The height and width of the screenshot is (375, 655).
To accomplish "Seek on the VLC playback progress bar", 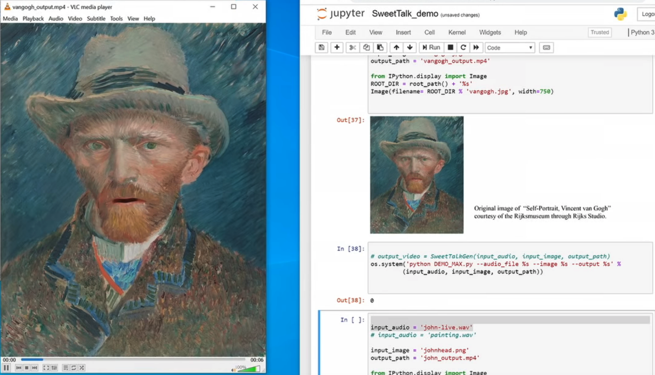I will [133, 360].
